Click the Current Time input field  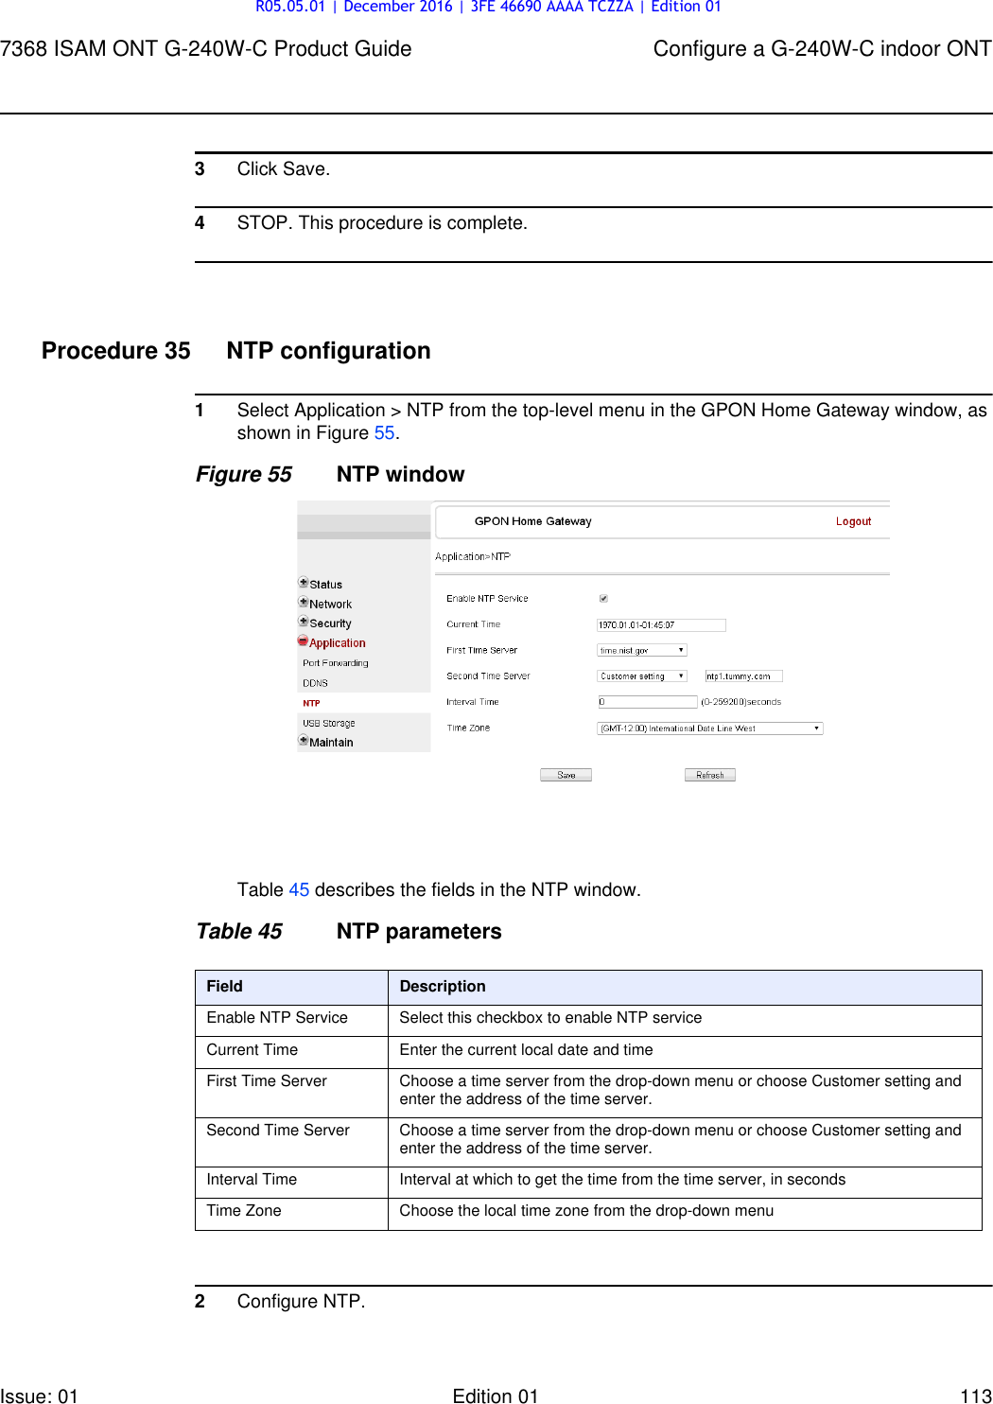coord(660,623)
